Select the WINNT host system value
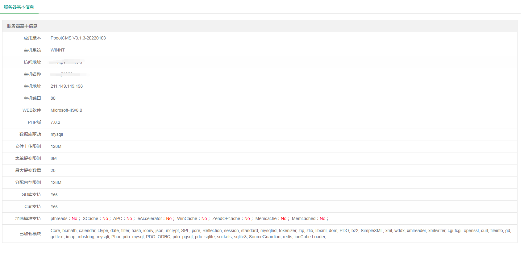The height and width of the screenshot is (266, 524). [x=58, y=50]
